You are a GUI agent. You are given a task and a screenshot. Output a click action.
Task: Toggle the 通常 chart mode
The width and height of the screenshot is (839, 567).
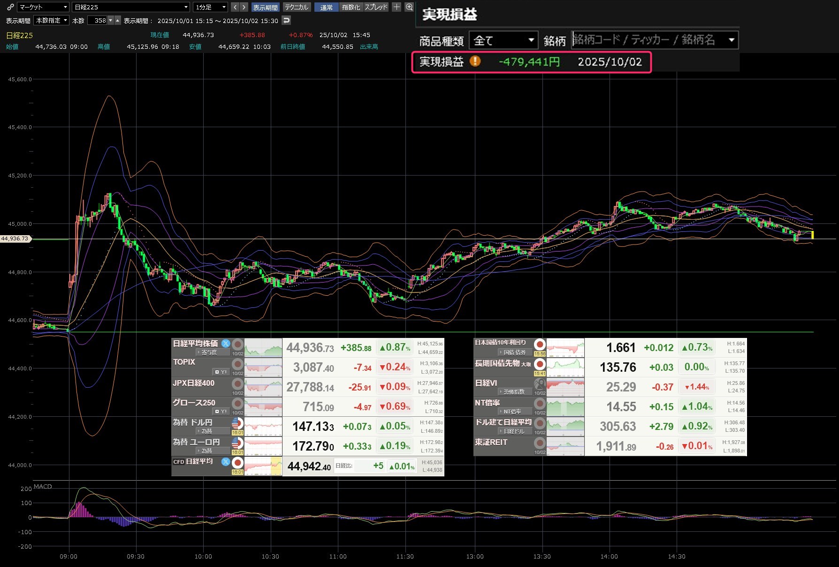[x=326, y=7]
